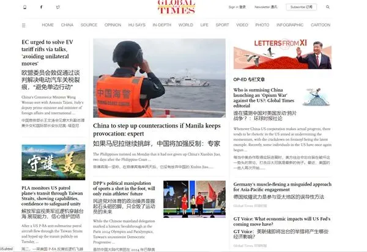Open the hamburger menu icon
The width and height of the screenshot is (367, 252).
click(24, 25)
